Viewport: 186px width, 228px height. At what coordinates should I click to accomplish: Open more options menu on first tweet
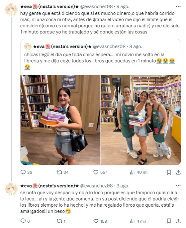[178, 6]
